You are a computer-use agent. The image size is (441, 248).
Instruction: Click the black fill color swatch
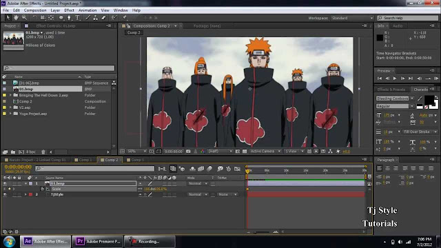[x=429, y=99]
